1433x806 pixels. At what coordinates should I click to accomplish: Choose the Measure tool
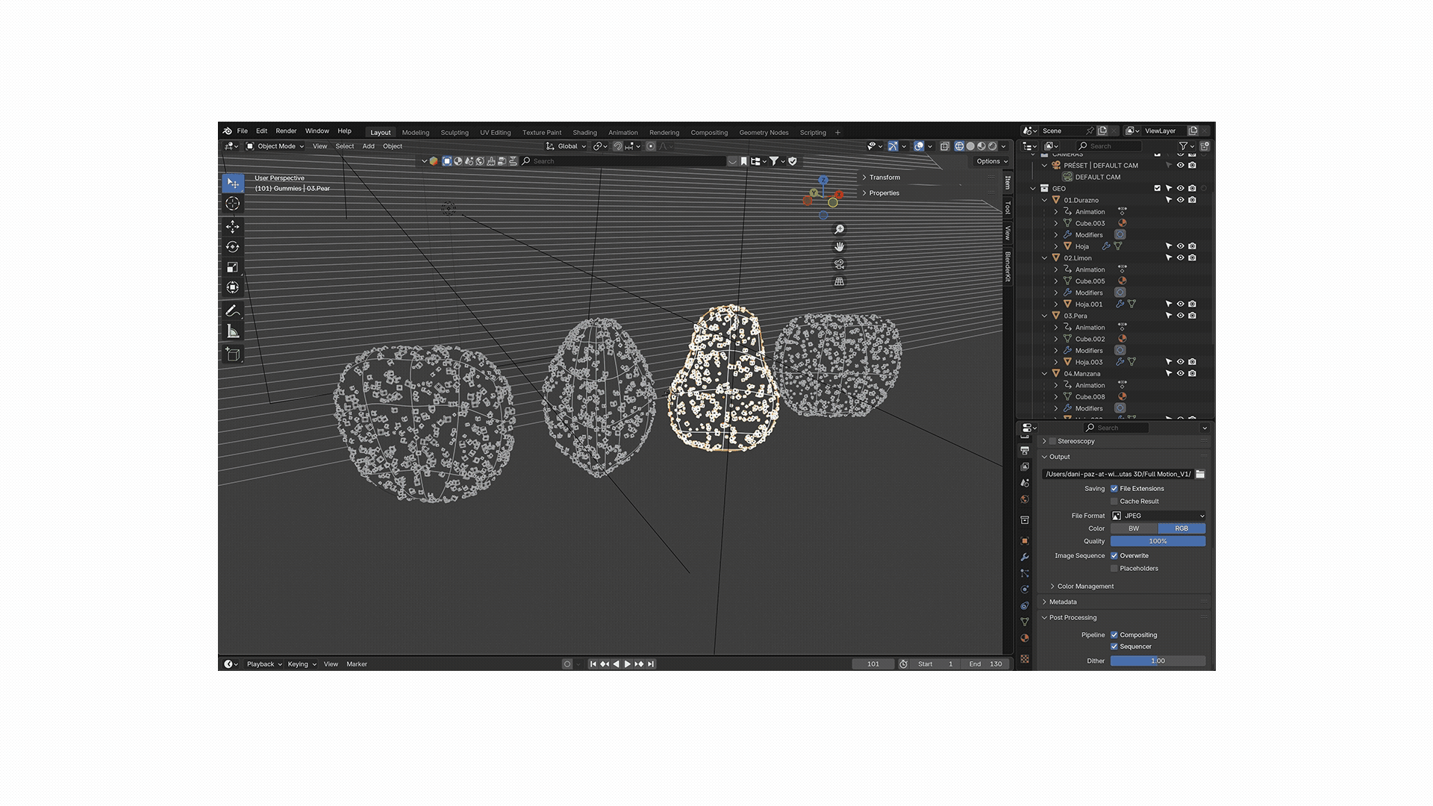tap(233, 331)
